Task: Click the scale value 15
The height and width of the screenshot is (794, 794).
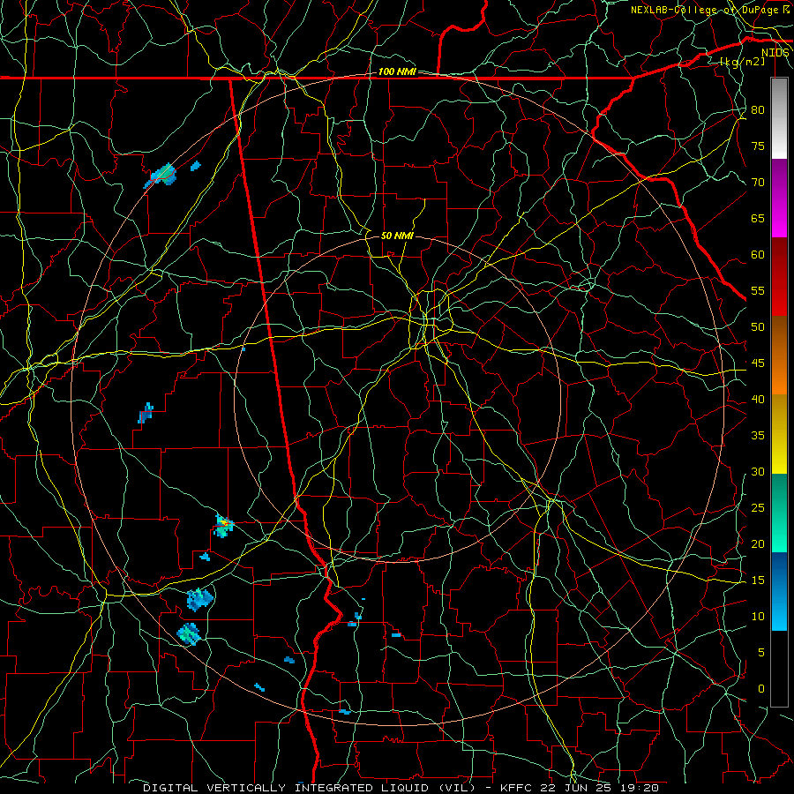Action: [758, 581]
